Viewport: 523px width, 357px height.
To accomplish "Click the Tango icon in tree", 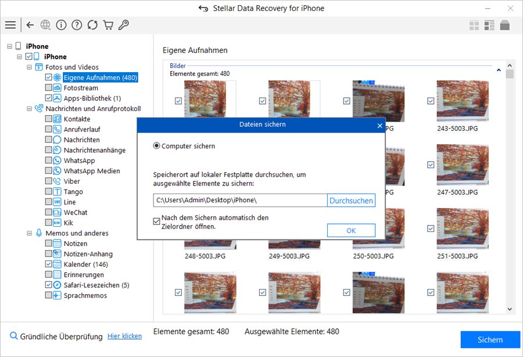I will pyautogui.click(x=57, y=191).
